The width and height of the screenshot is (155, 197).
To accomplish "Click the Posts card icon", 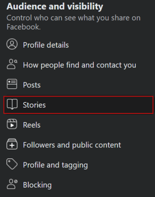I will click(x=12, y=84).
